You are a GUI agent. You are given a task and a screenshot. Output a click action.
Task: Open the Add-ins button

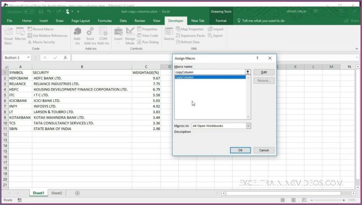click(78, 36)
